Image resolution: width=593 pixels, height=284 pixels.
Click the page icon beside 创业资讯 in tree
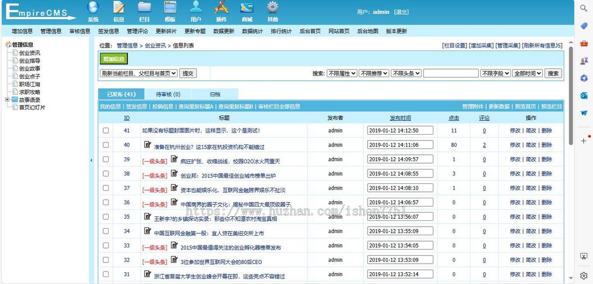point(15,53)
